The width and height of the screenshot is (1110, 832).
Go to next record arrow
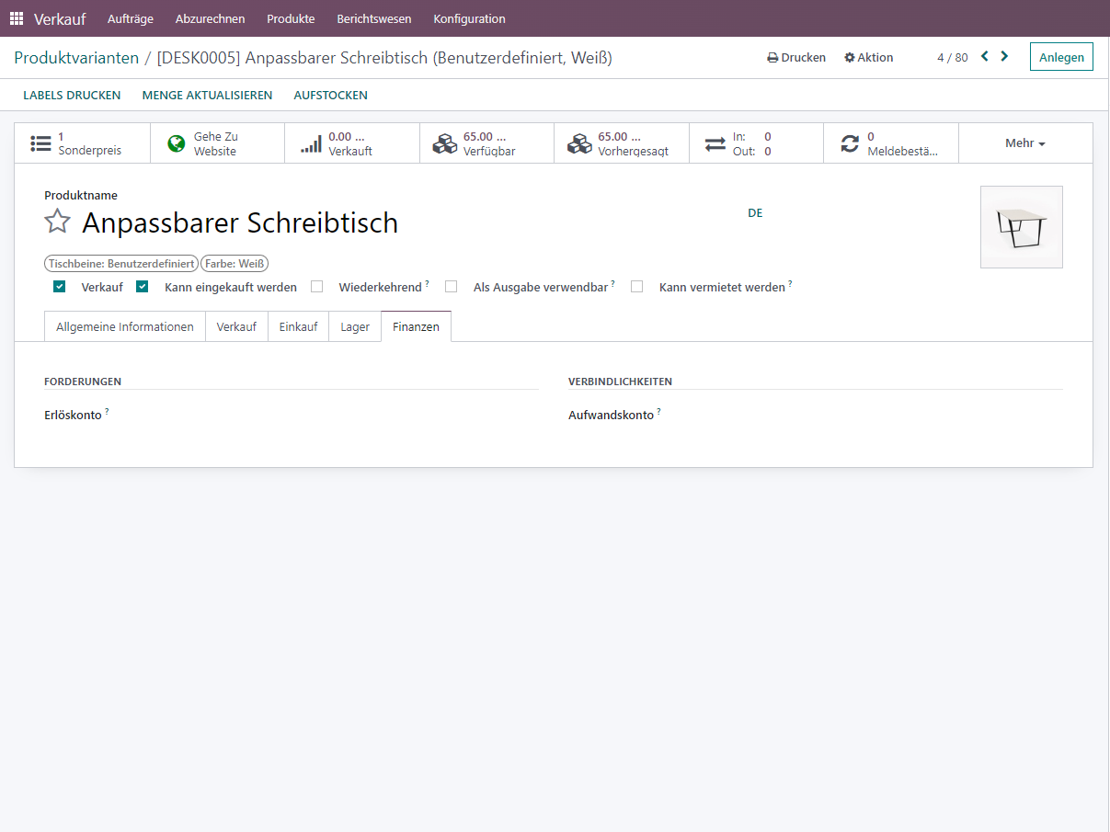(x=1004, y=57)
